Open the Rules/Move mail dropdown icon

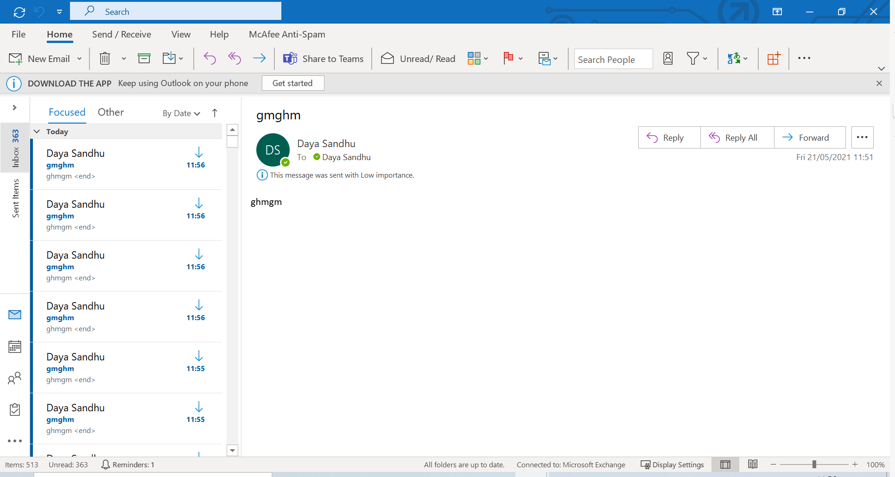(x=548, y=59)
